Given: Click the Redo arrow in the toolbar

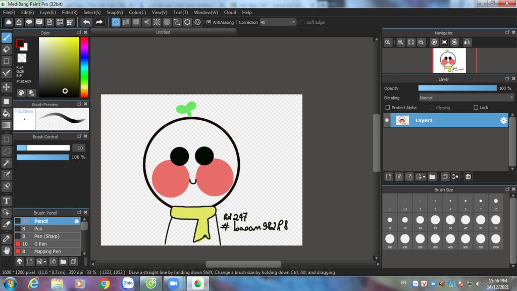Looking at the screenshot, I should pos(99,22).
